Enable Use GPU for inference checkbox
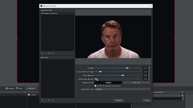Image resolution: width=193 pixels, height=108 pixels. [95, 86]
